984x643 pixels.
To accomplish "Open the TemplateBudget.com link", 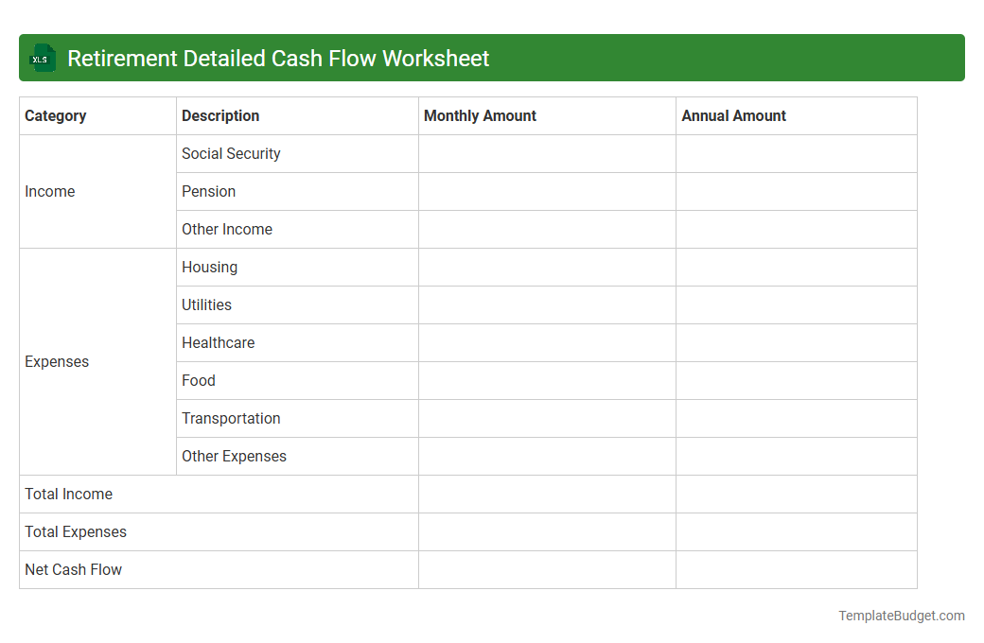I will coord(901,616).
